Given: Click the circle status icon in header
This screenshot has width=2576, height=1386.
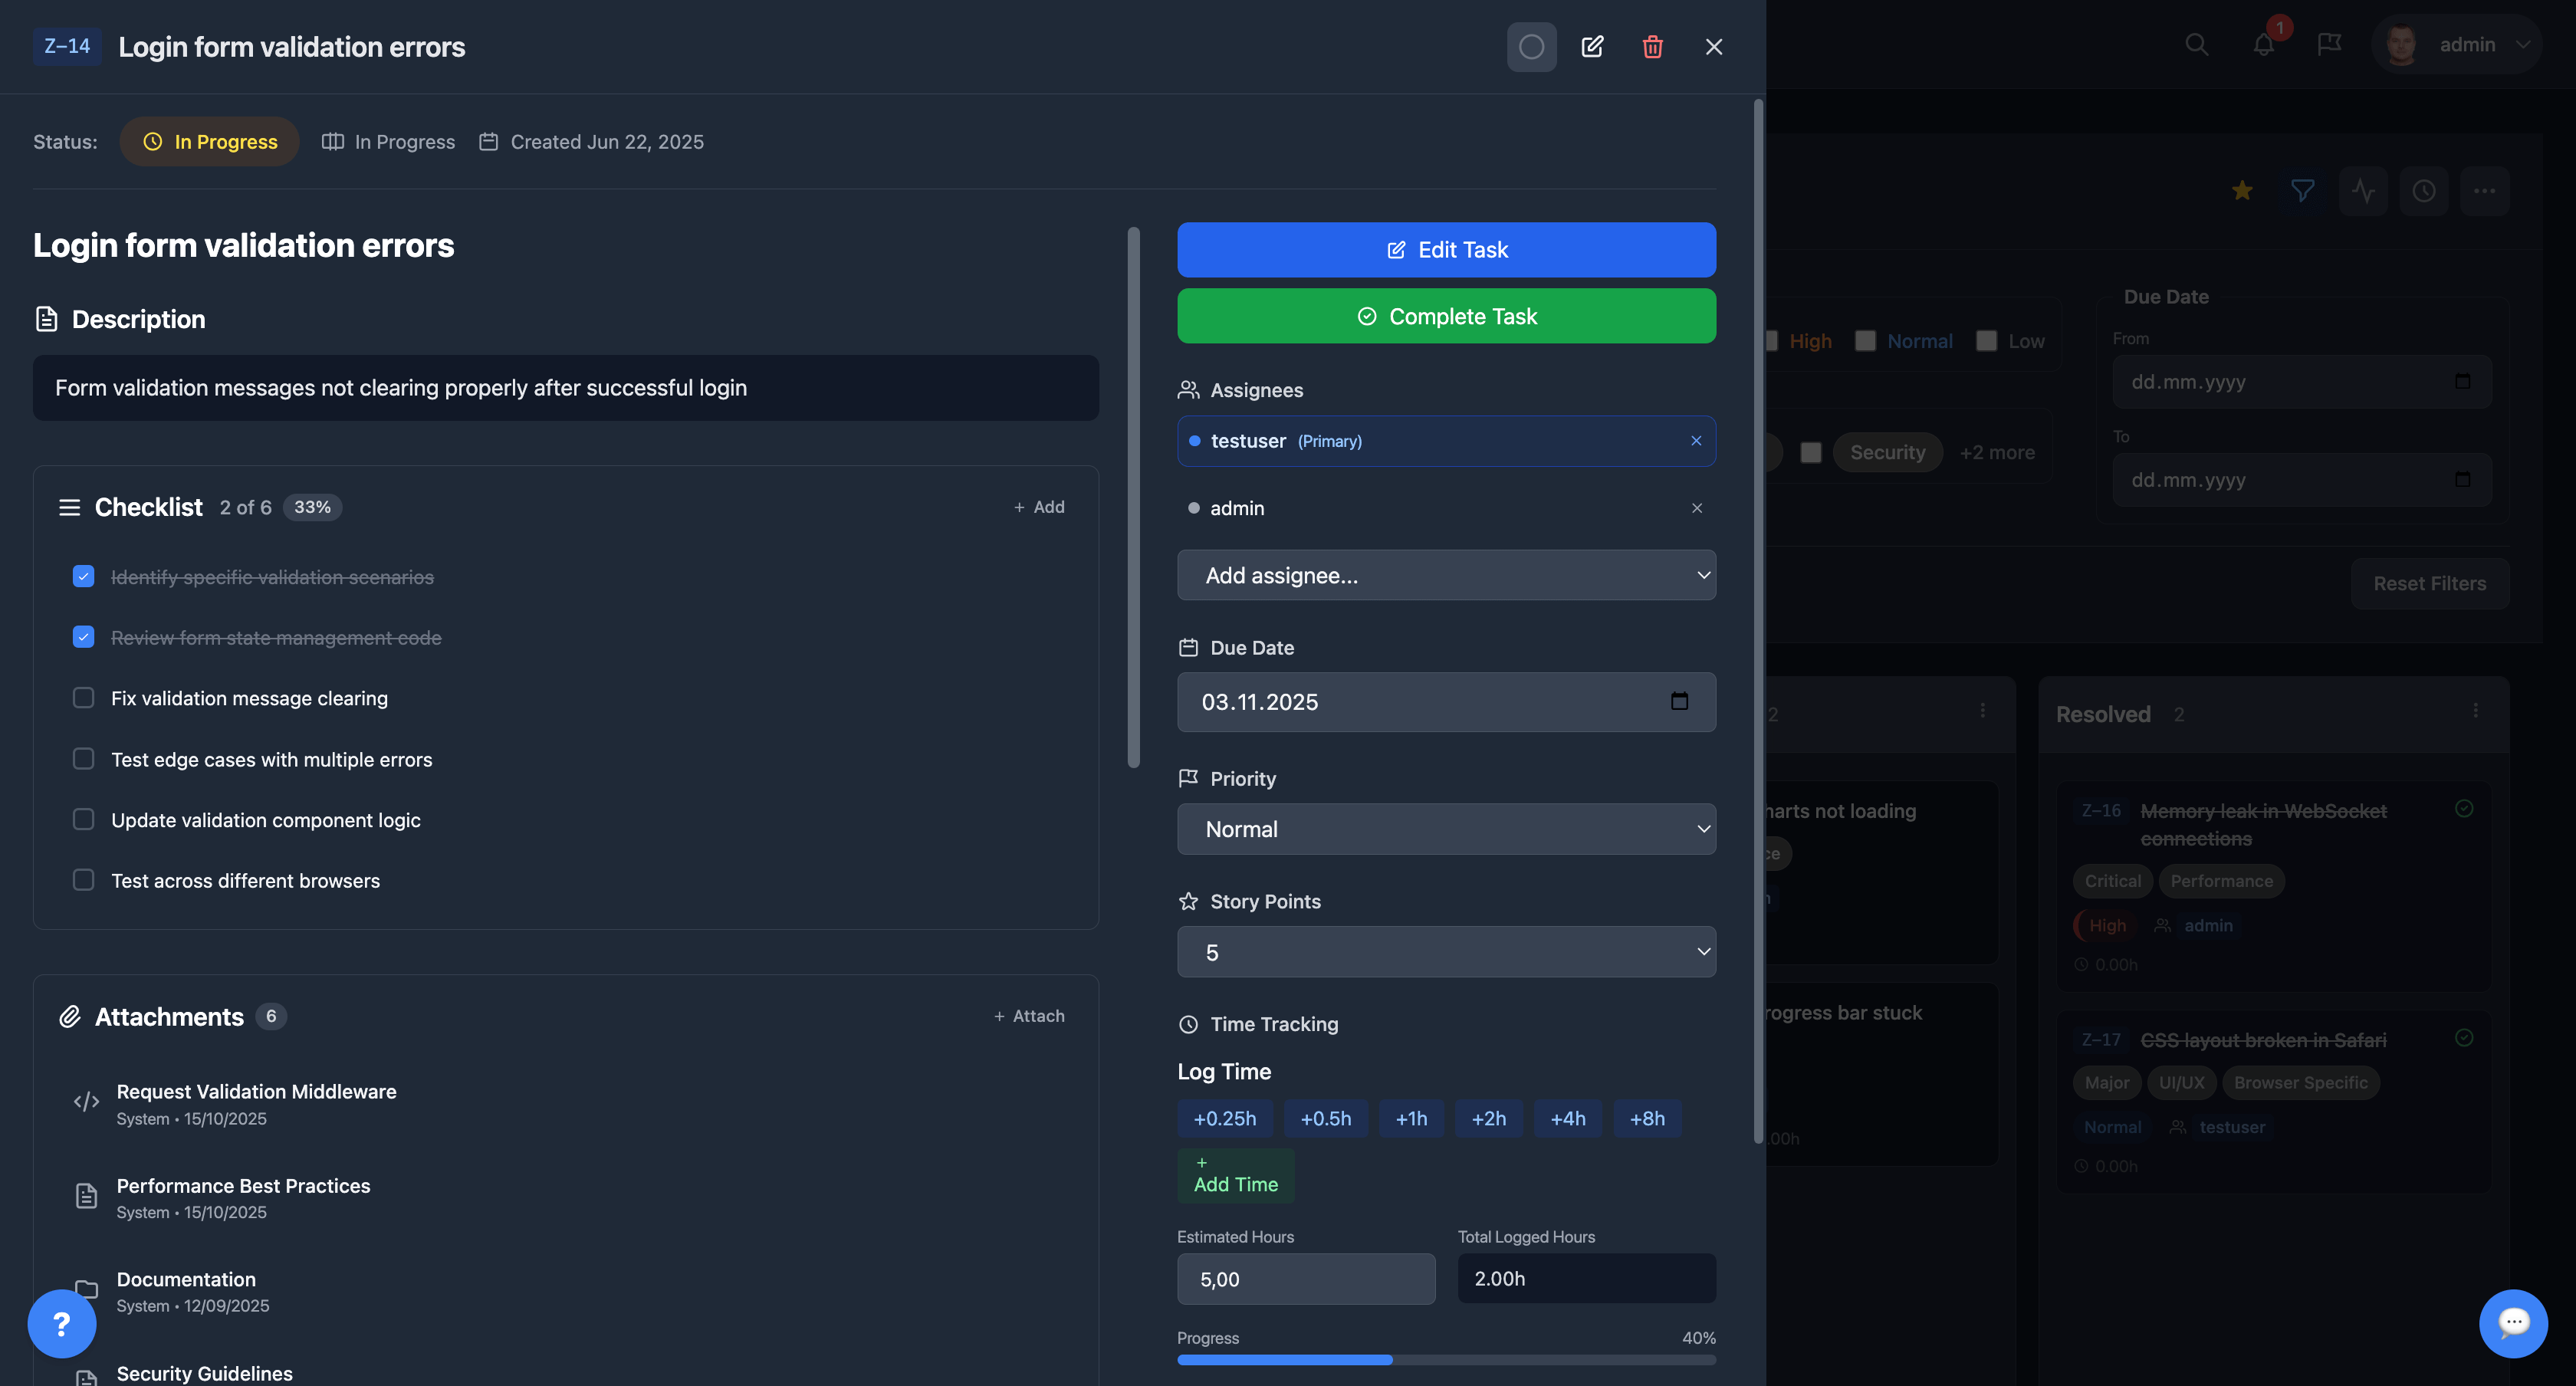Looking at the screenshot, I should [1531, 47].
